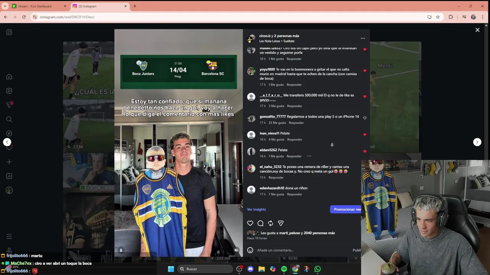Viewport: 490px width, 275px height.
Task: Create a new post with plus icon
Action: pyautogui.click(x=9, y=162)
